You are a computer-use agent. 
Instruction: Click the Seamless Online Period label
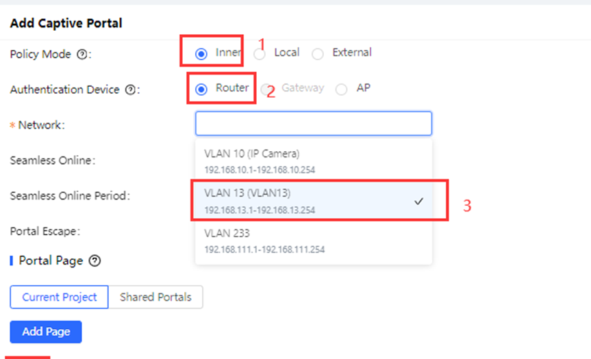(70, 196)
